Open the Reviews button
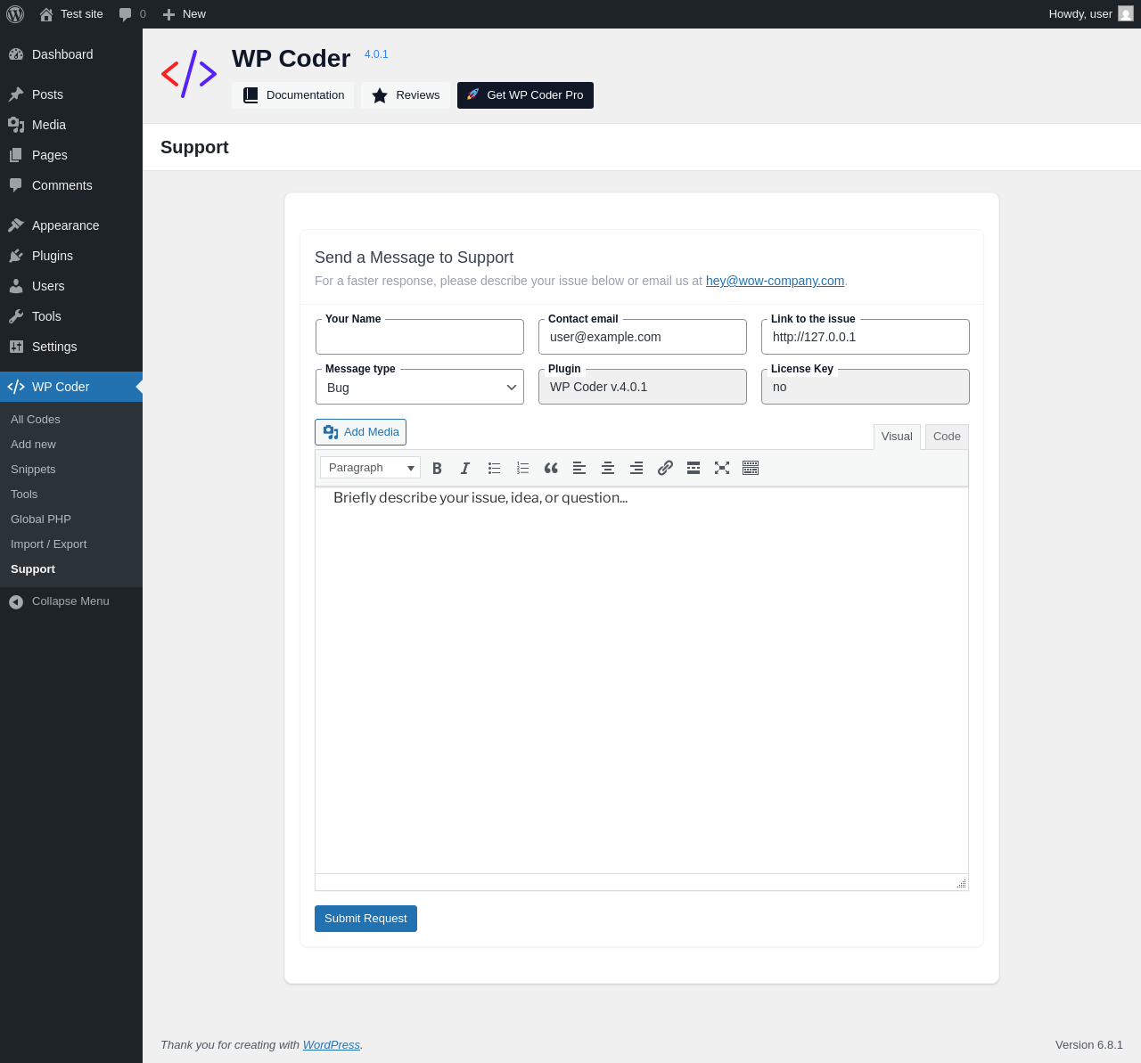1141x1063 pixels. (x=405, y=95)
